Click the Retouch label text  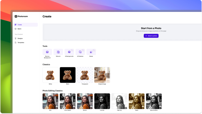pos(58,56)
